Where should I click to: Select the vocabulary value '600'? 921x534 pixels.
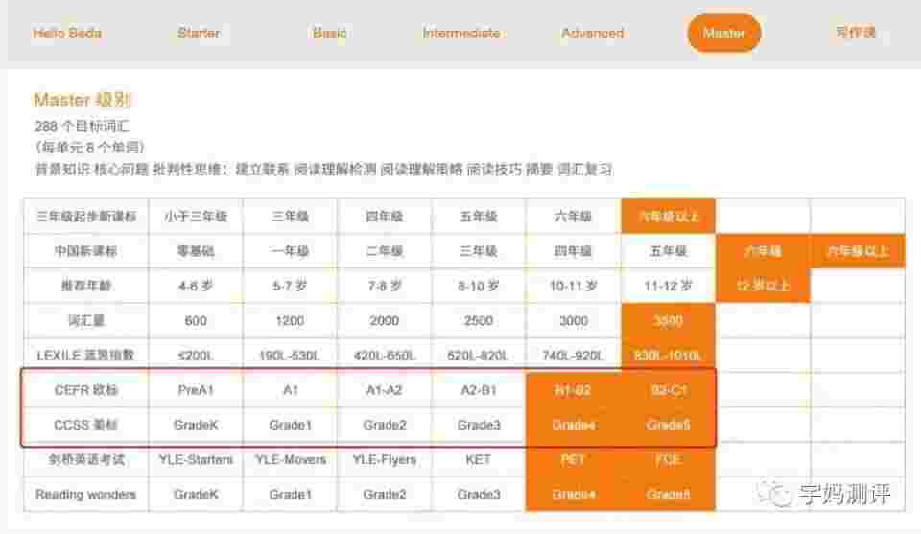(196, 320)
